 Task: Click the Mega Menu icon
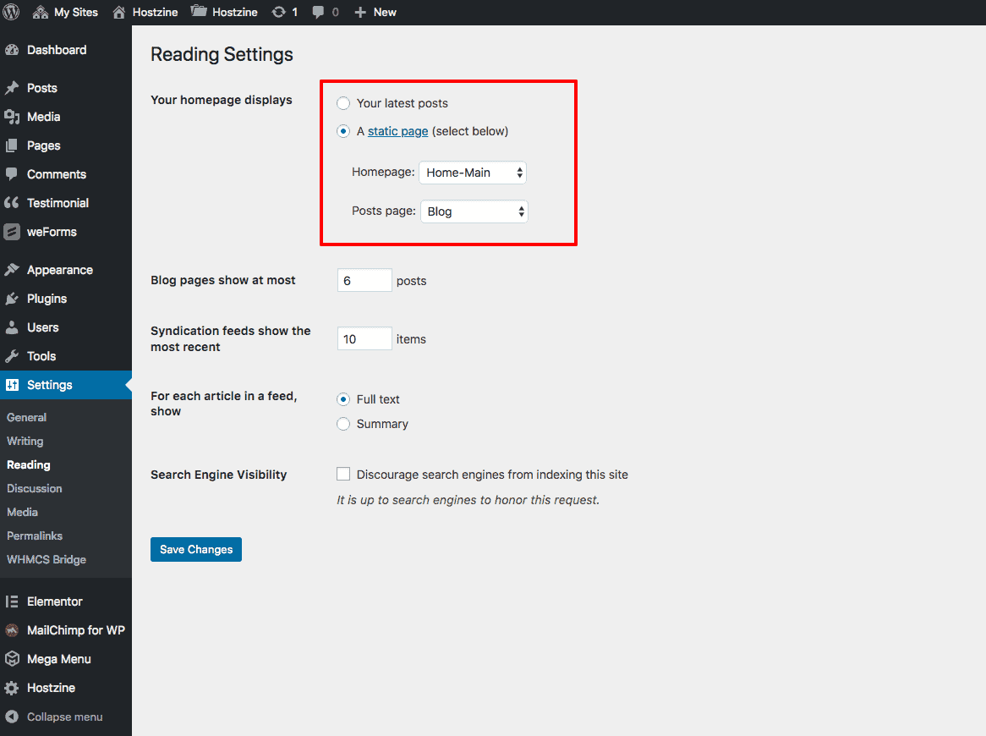tap(12, 659)
